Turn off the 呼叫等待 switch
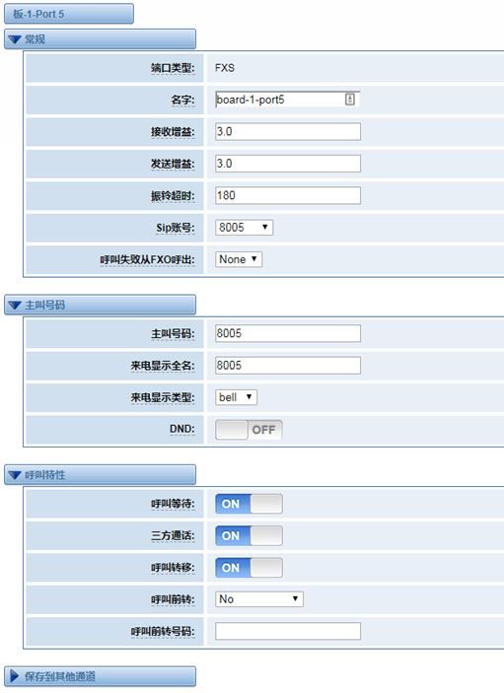504x693 pixels. click(249, 504)
